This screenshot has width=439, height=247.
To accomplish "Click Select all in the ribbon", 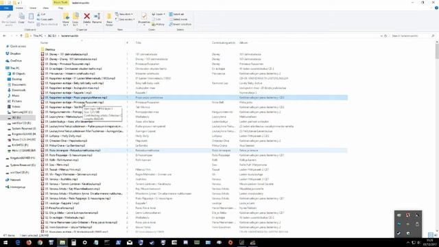I will 176,14.
